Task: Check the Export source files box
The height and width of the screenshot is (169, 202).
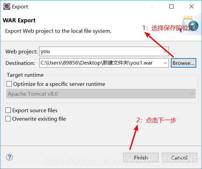Action: point(8,110)
